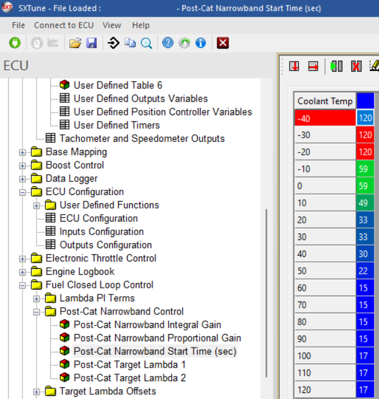Expand the Electronic Throttle Control folder
The width and height of the screenshot is (379, 399).
tap(22, 259)
